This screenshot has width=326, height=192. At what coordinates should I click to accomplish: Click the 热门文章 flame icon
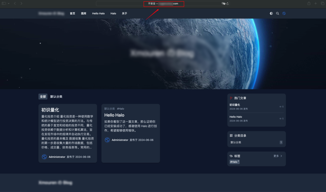tap(231, 98)
